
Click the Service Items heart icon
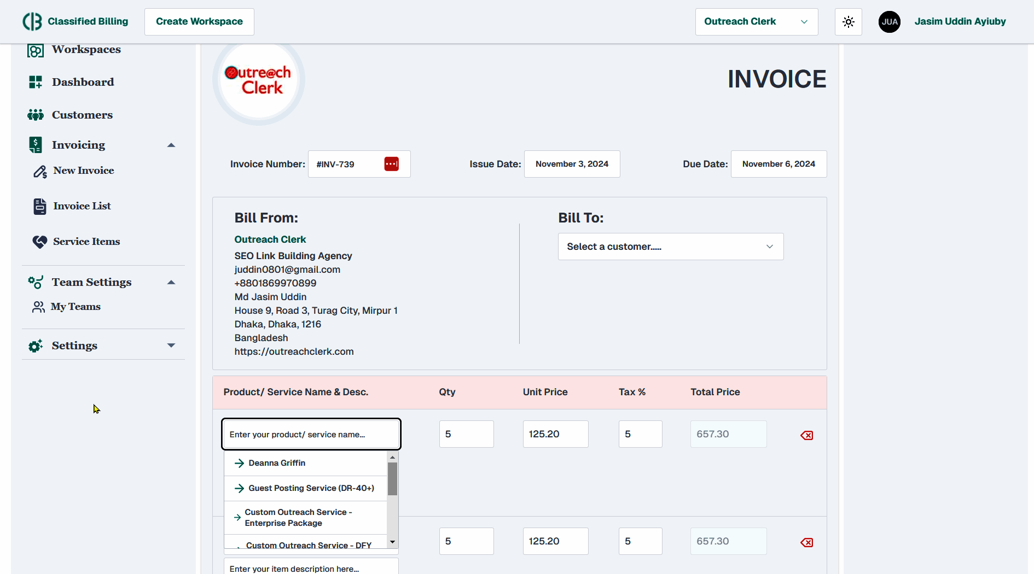[x=39, y=241]
